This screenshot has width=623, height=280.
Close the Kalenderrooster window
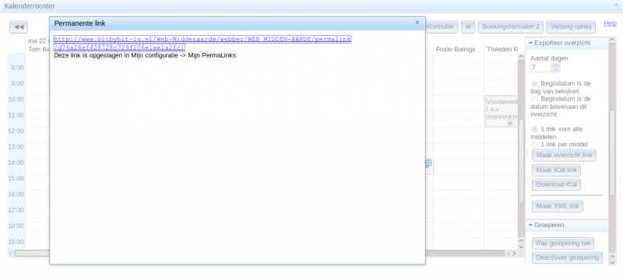pyautogui.click(x=616, y=5)
